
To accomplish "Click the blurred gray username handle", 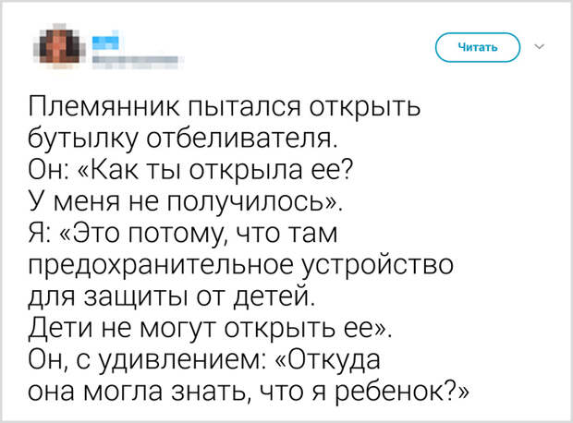I will pyautogui.click(x=135, y=61).
